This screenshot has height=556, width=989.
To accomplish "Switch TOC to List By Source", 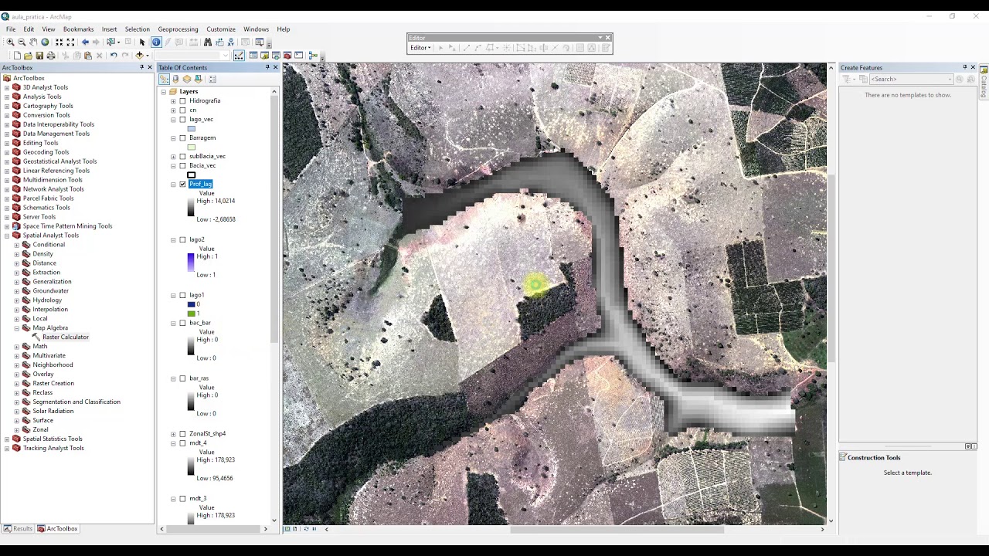I will click(x=175, y=79).
